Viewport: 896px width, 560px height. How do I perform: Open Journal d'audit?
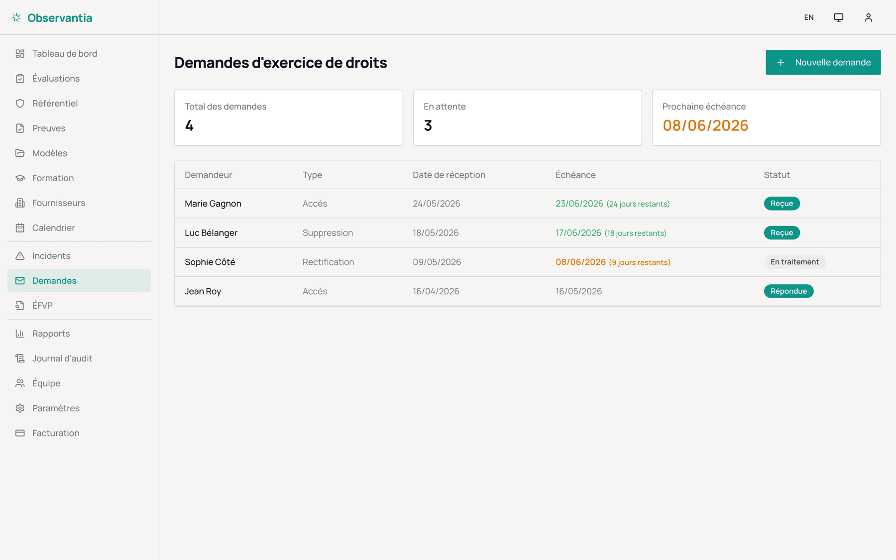click(80, 358)
